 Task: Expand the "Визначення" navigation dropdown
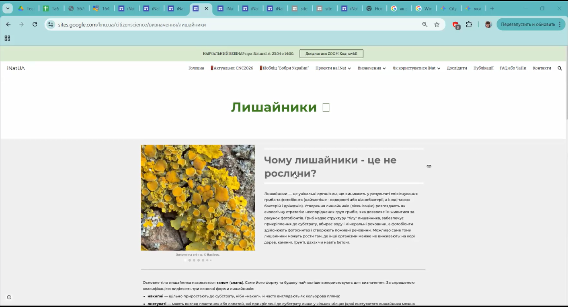(x=371, y=68)
